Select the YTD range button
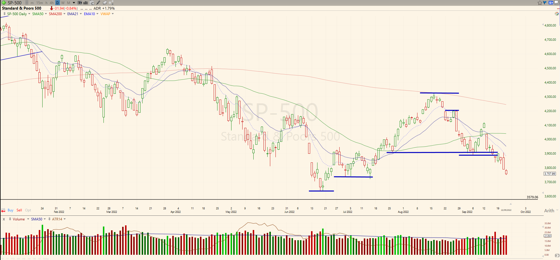This screenshot has width=560, height=260. (x=13, y=259)
